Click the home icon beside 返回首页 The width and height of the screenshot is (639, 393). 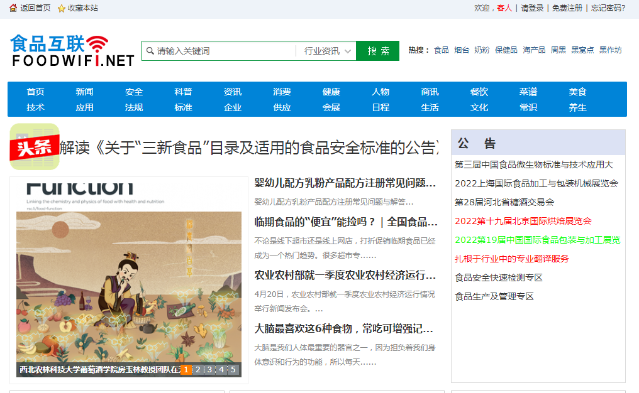(13, 8)
